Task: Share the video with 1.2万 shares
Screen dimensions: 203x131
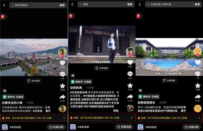Action: [x=130, y=96]
